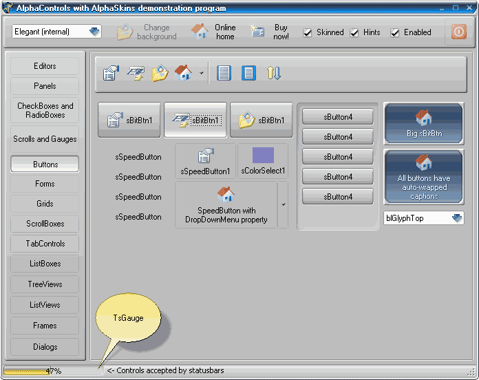Screen dimensions: 479x380
Task: Click the third sButton4 button
Action: click(337, 156)
